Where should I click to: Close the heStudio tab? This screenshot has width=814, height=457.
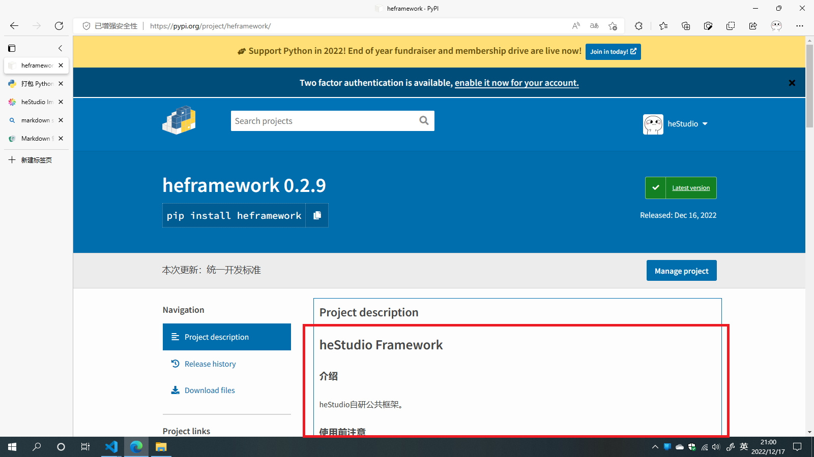[x=61, y=102]
